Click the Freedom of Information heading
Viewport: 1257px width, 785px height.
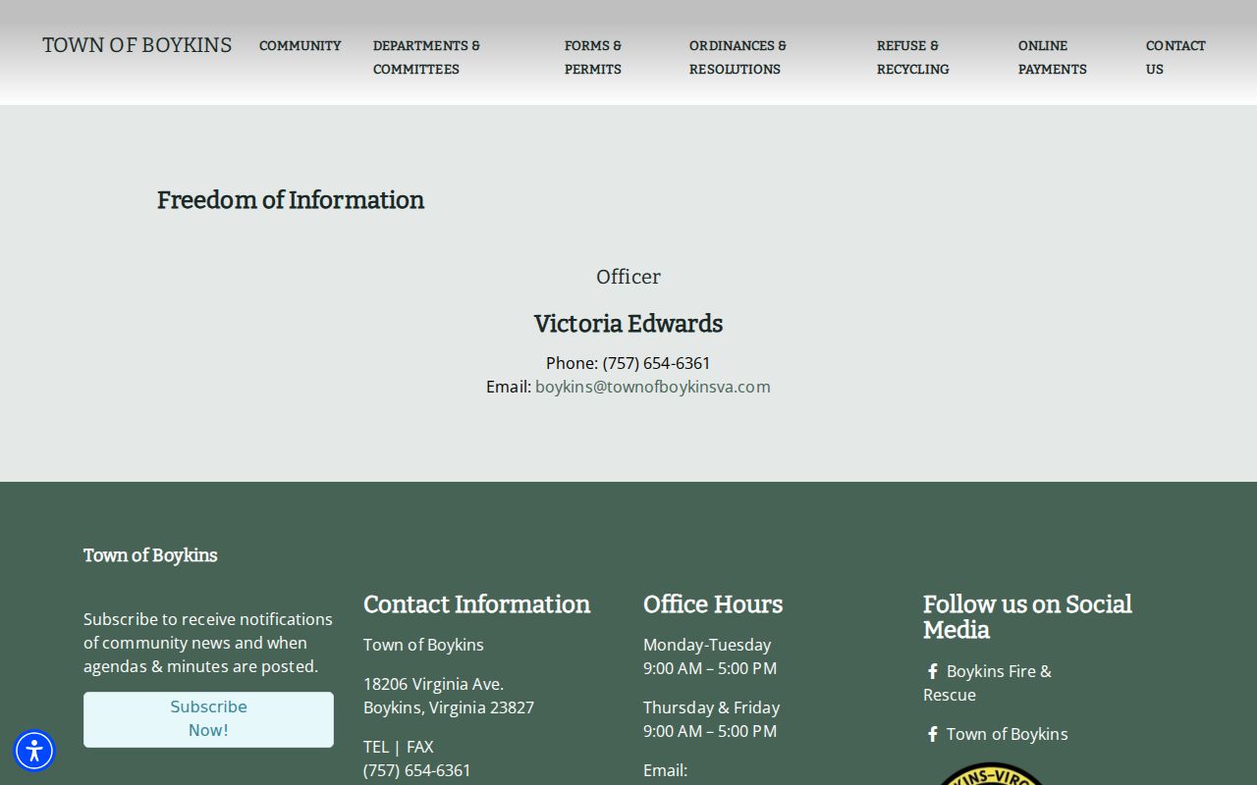[x=291, y=200]
